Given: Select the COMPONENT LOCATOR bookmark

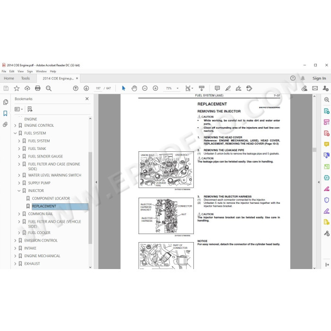Looking at the screenshot, I should [x=51, y=199].
